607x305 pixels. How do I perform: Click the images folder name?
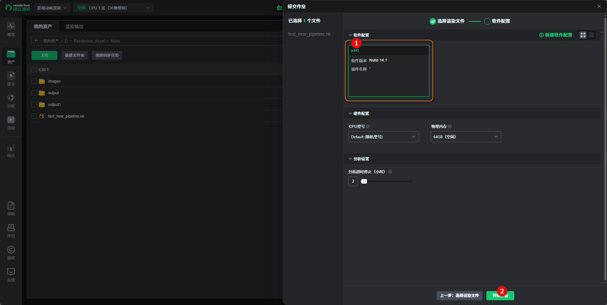pos(54,81)
